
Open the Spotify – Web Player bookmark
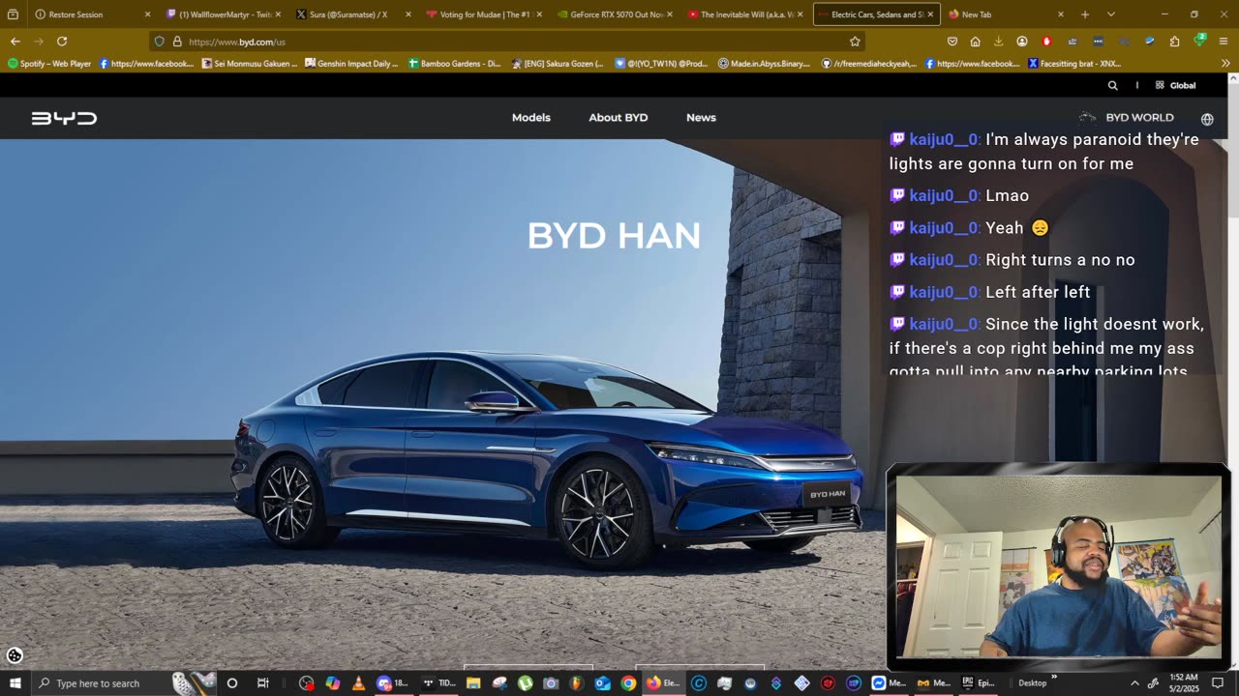click(x=49, y=64)
